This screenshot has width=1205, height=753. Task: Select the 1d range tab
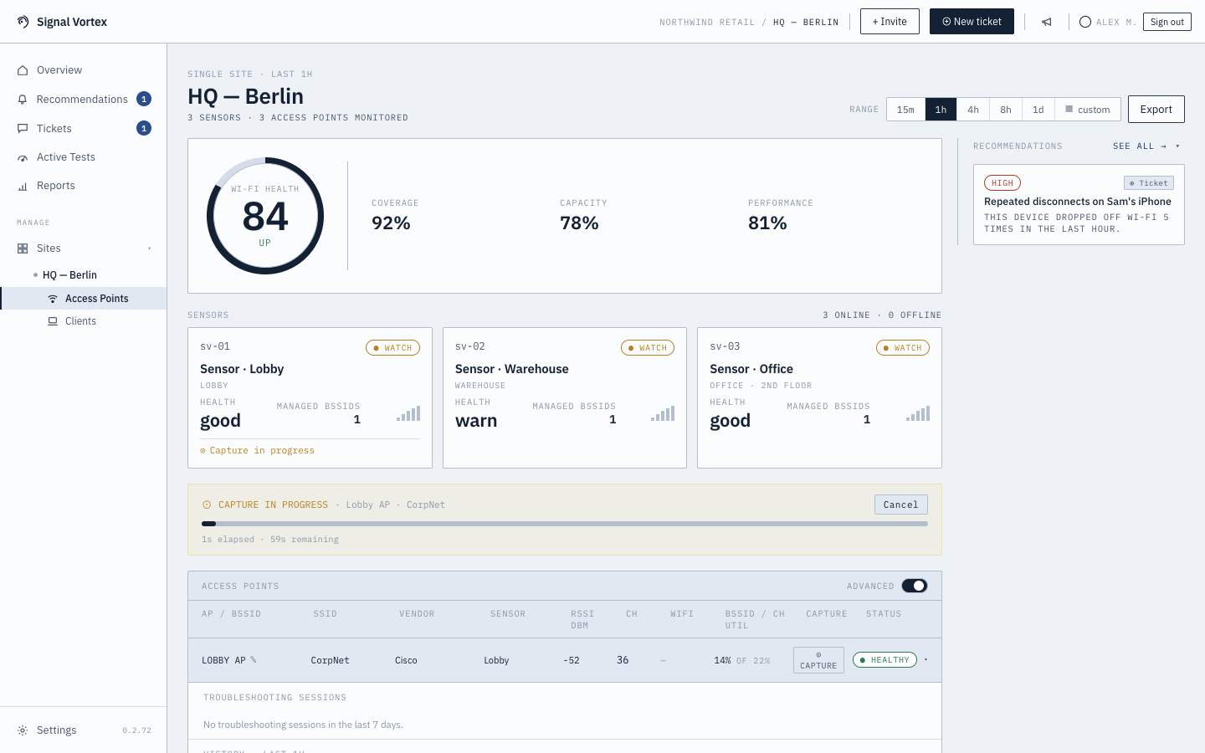pyautogui.click(x=1038, y=110)
